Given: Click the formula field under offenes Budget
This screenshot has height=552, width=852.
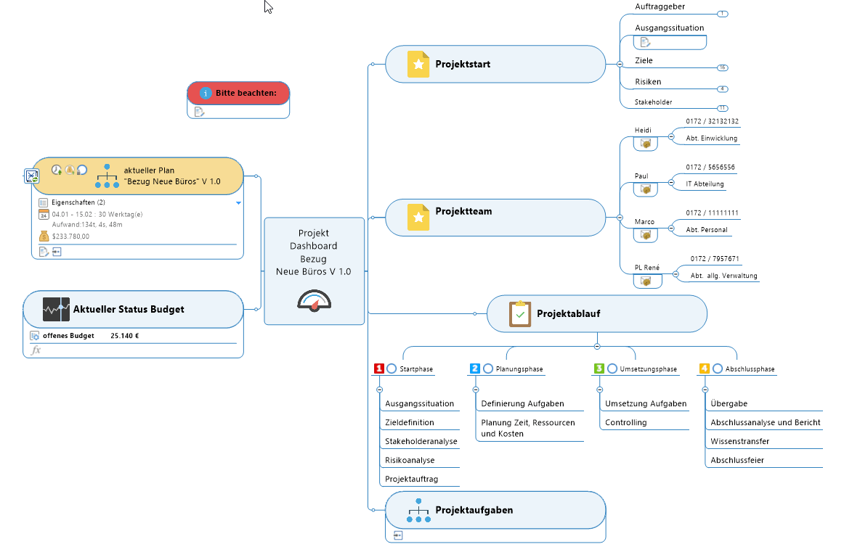Looking at the screenshot, I should tap(133, 350).
